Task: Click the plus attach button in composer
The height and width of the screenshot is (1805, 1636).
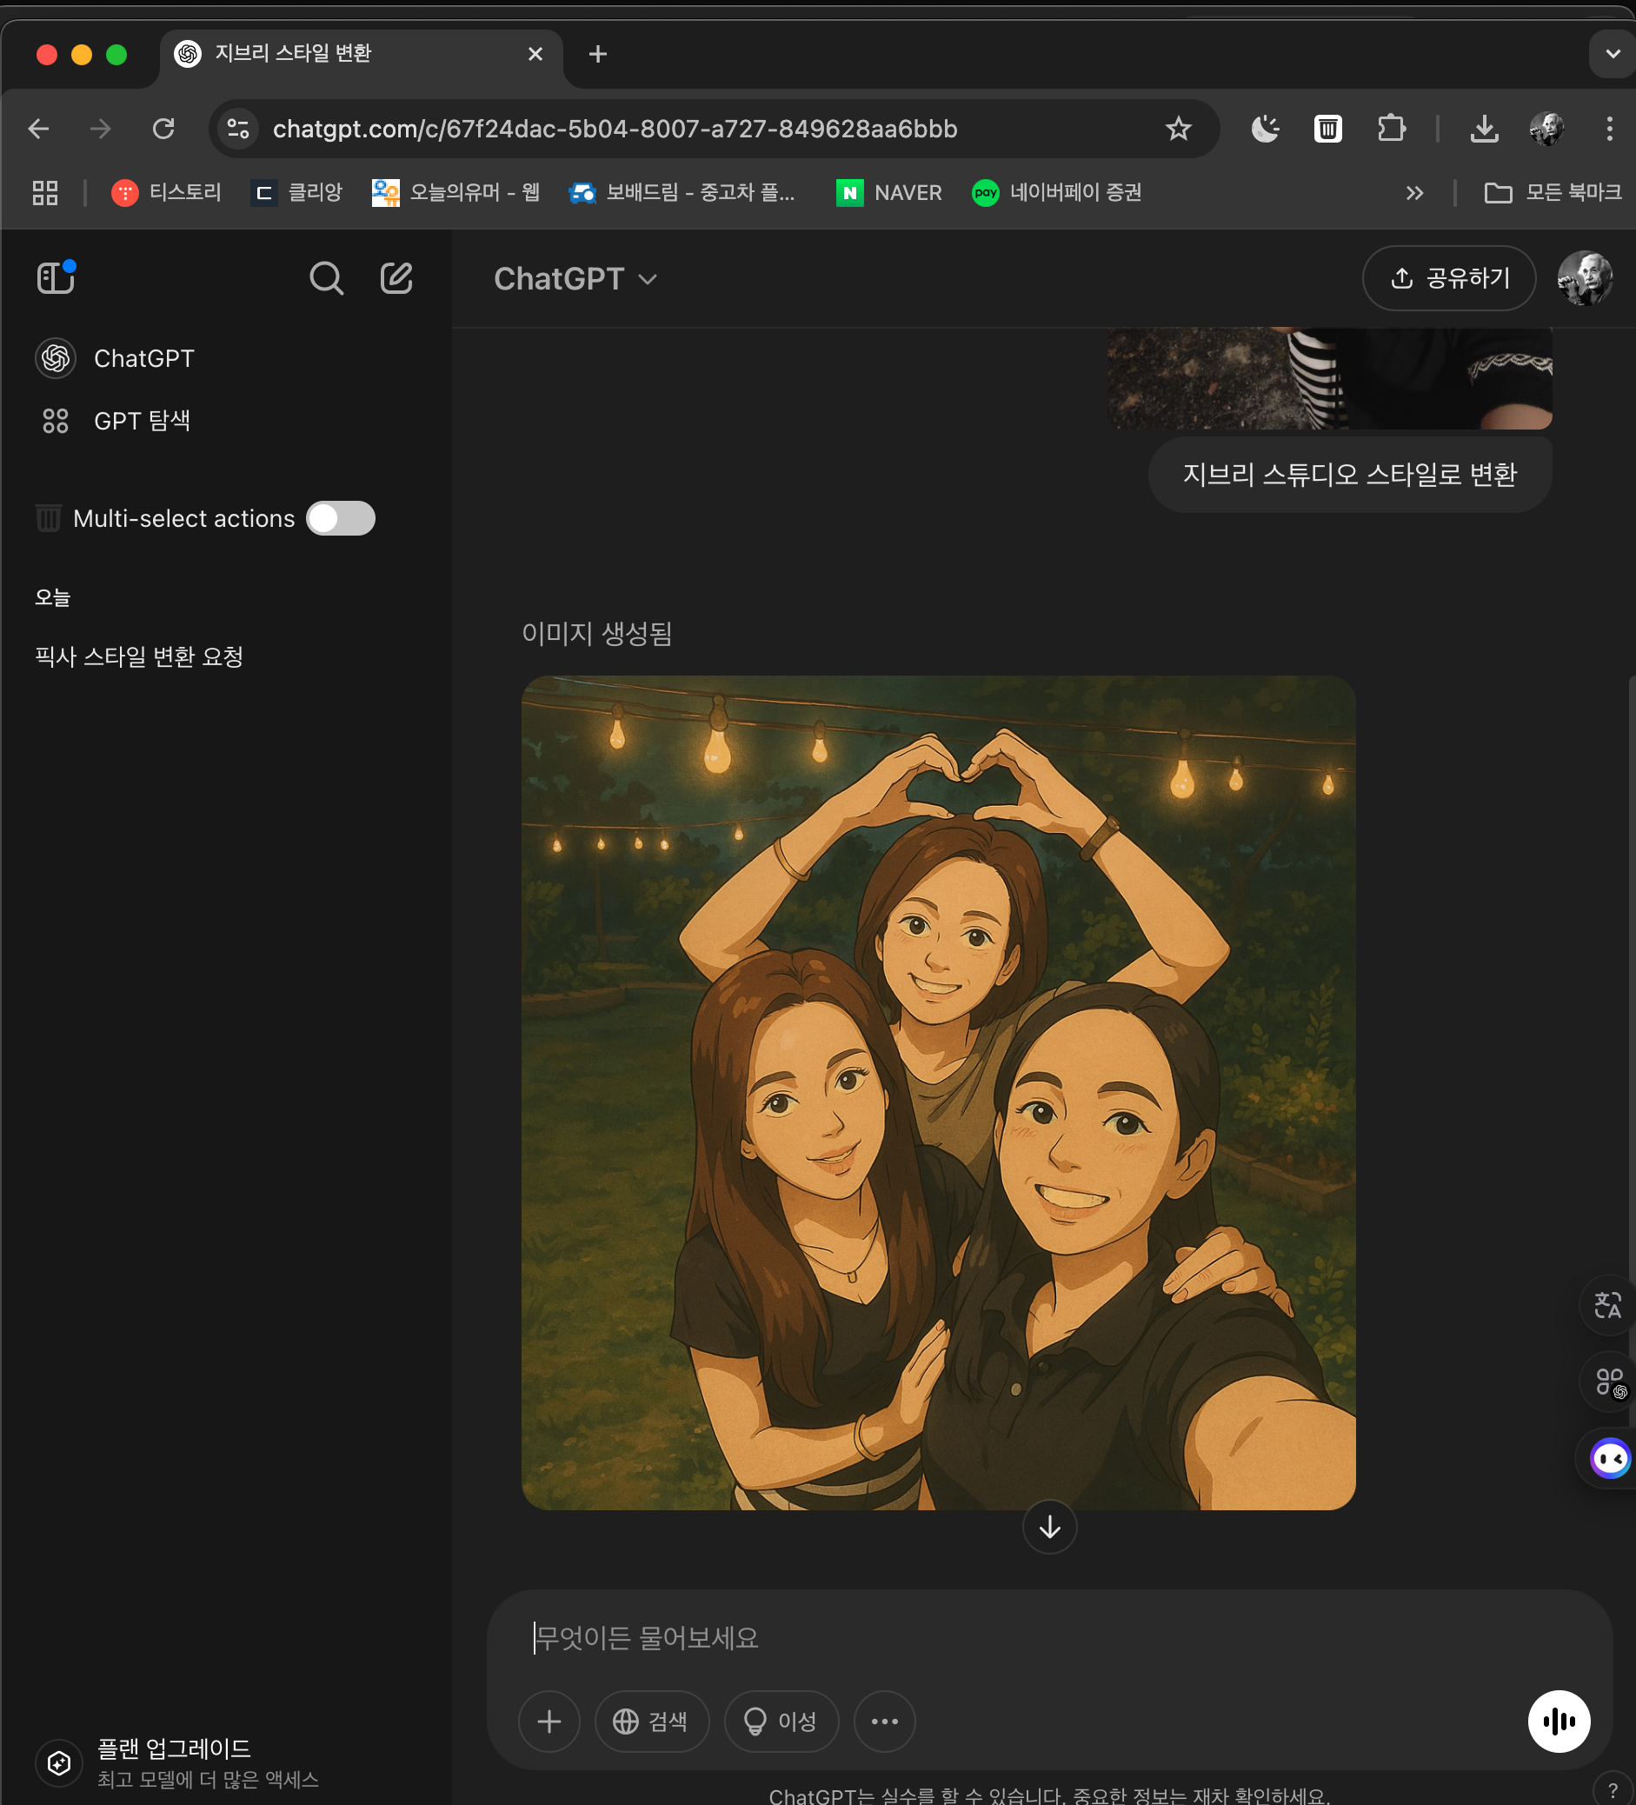Action: [549, 1721]
